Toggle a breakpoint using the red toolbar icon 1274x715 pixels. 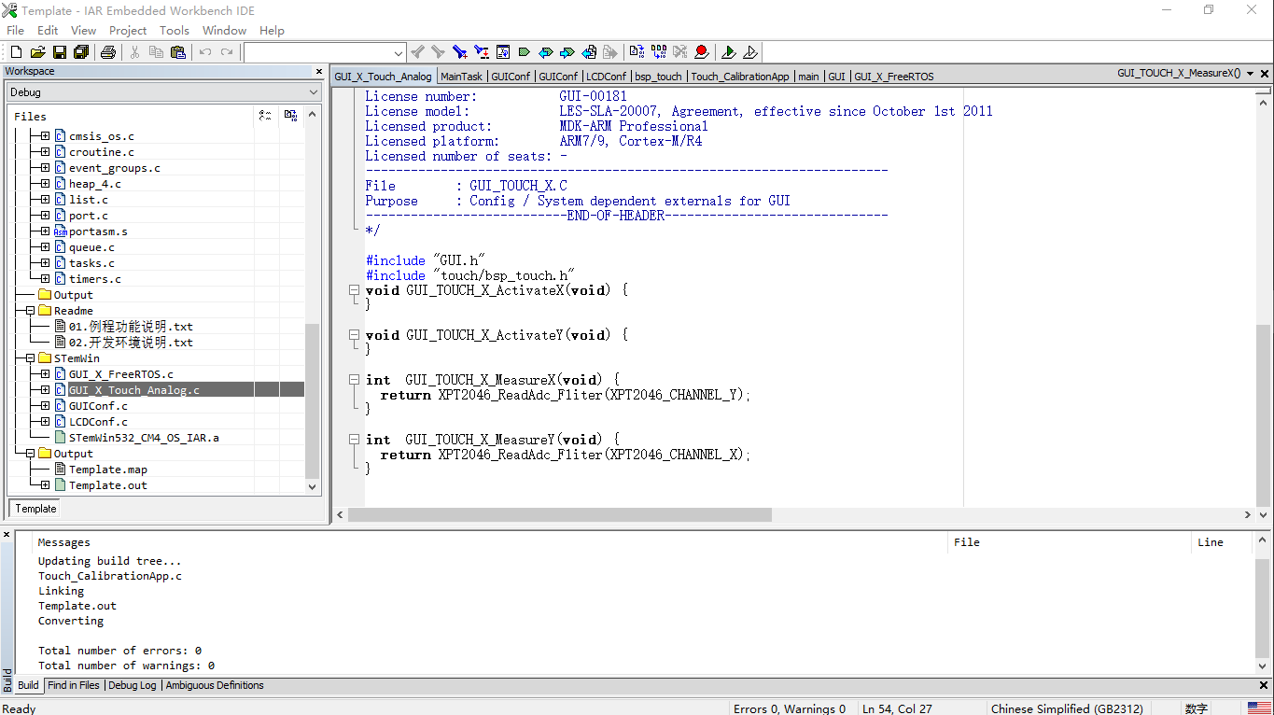coord(702,52)
